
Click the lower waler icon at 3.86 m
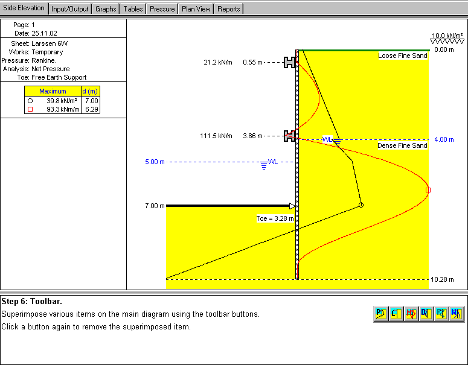coord(290,136)
